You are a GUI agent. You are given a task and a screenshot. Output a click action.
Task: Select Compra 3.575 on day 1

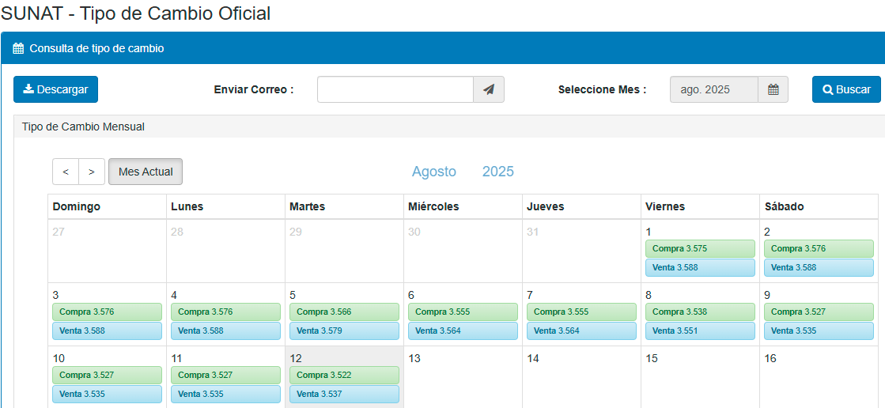click(700, 248)
